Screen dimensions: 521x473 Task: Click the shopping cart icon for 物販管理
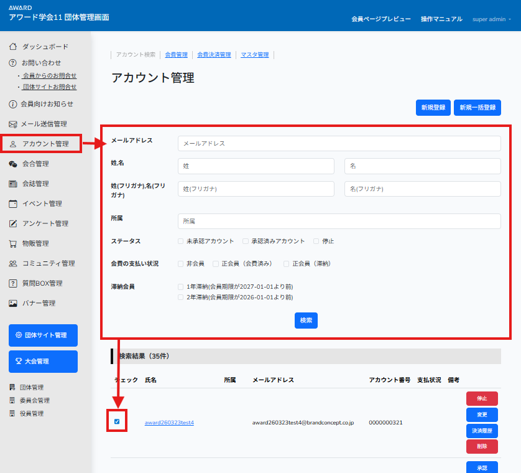tap(13, 243)
